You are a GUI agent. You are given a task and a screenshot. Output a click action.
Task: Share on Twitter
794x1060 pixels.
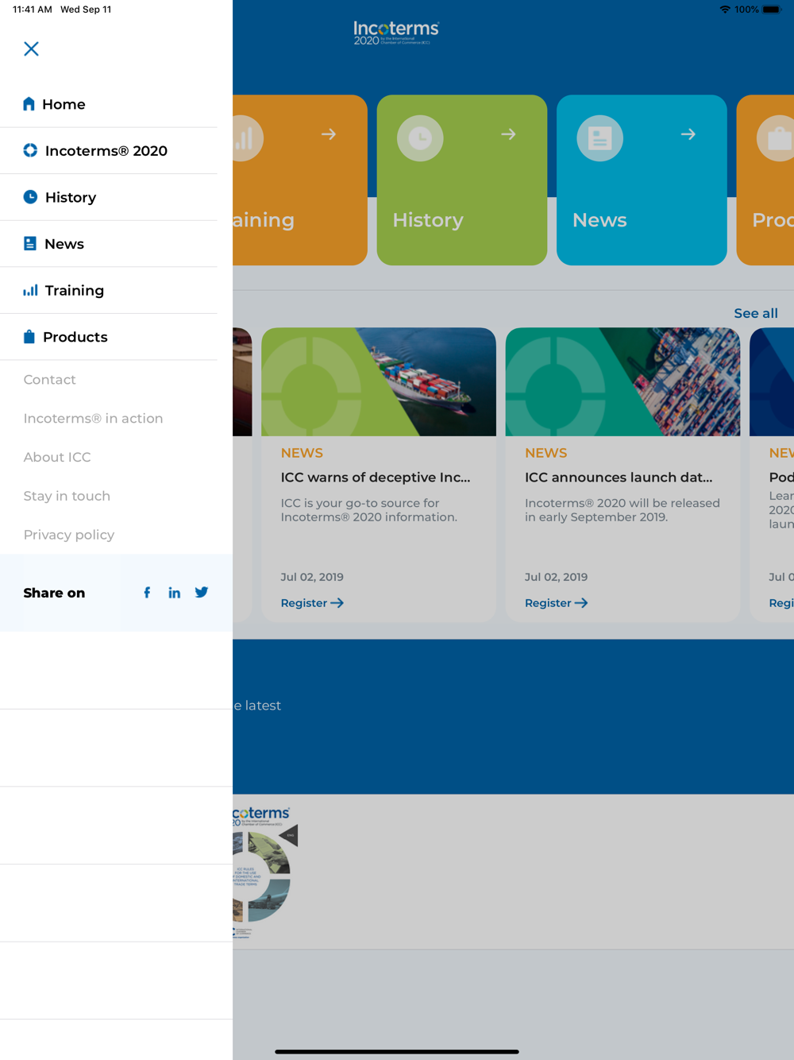point(202,593)
